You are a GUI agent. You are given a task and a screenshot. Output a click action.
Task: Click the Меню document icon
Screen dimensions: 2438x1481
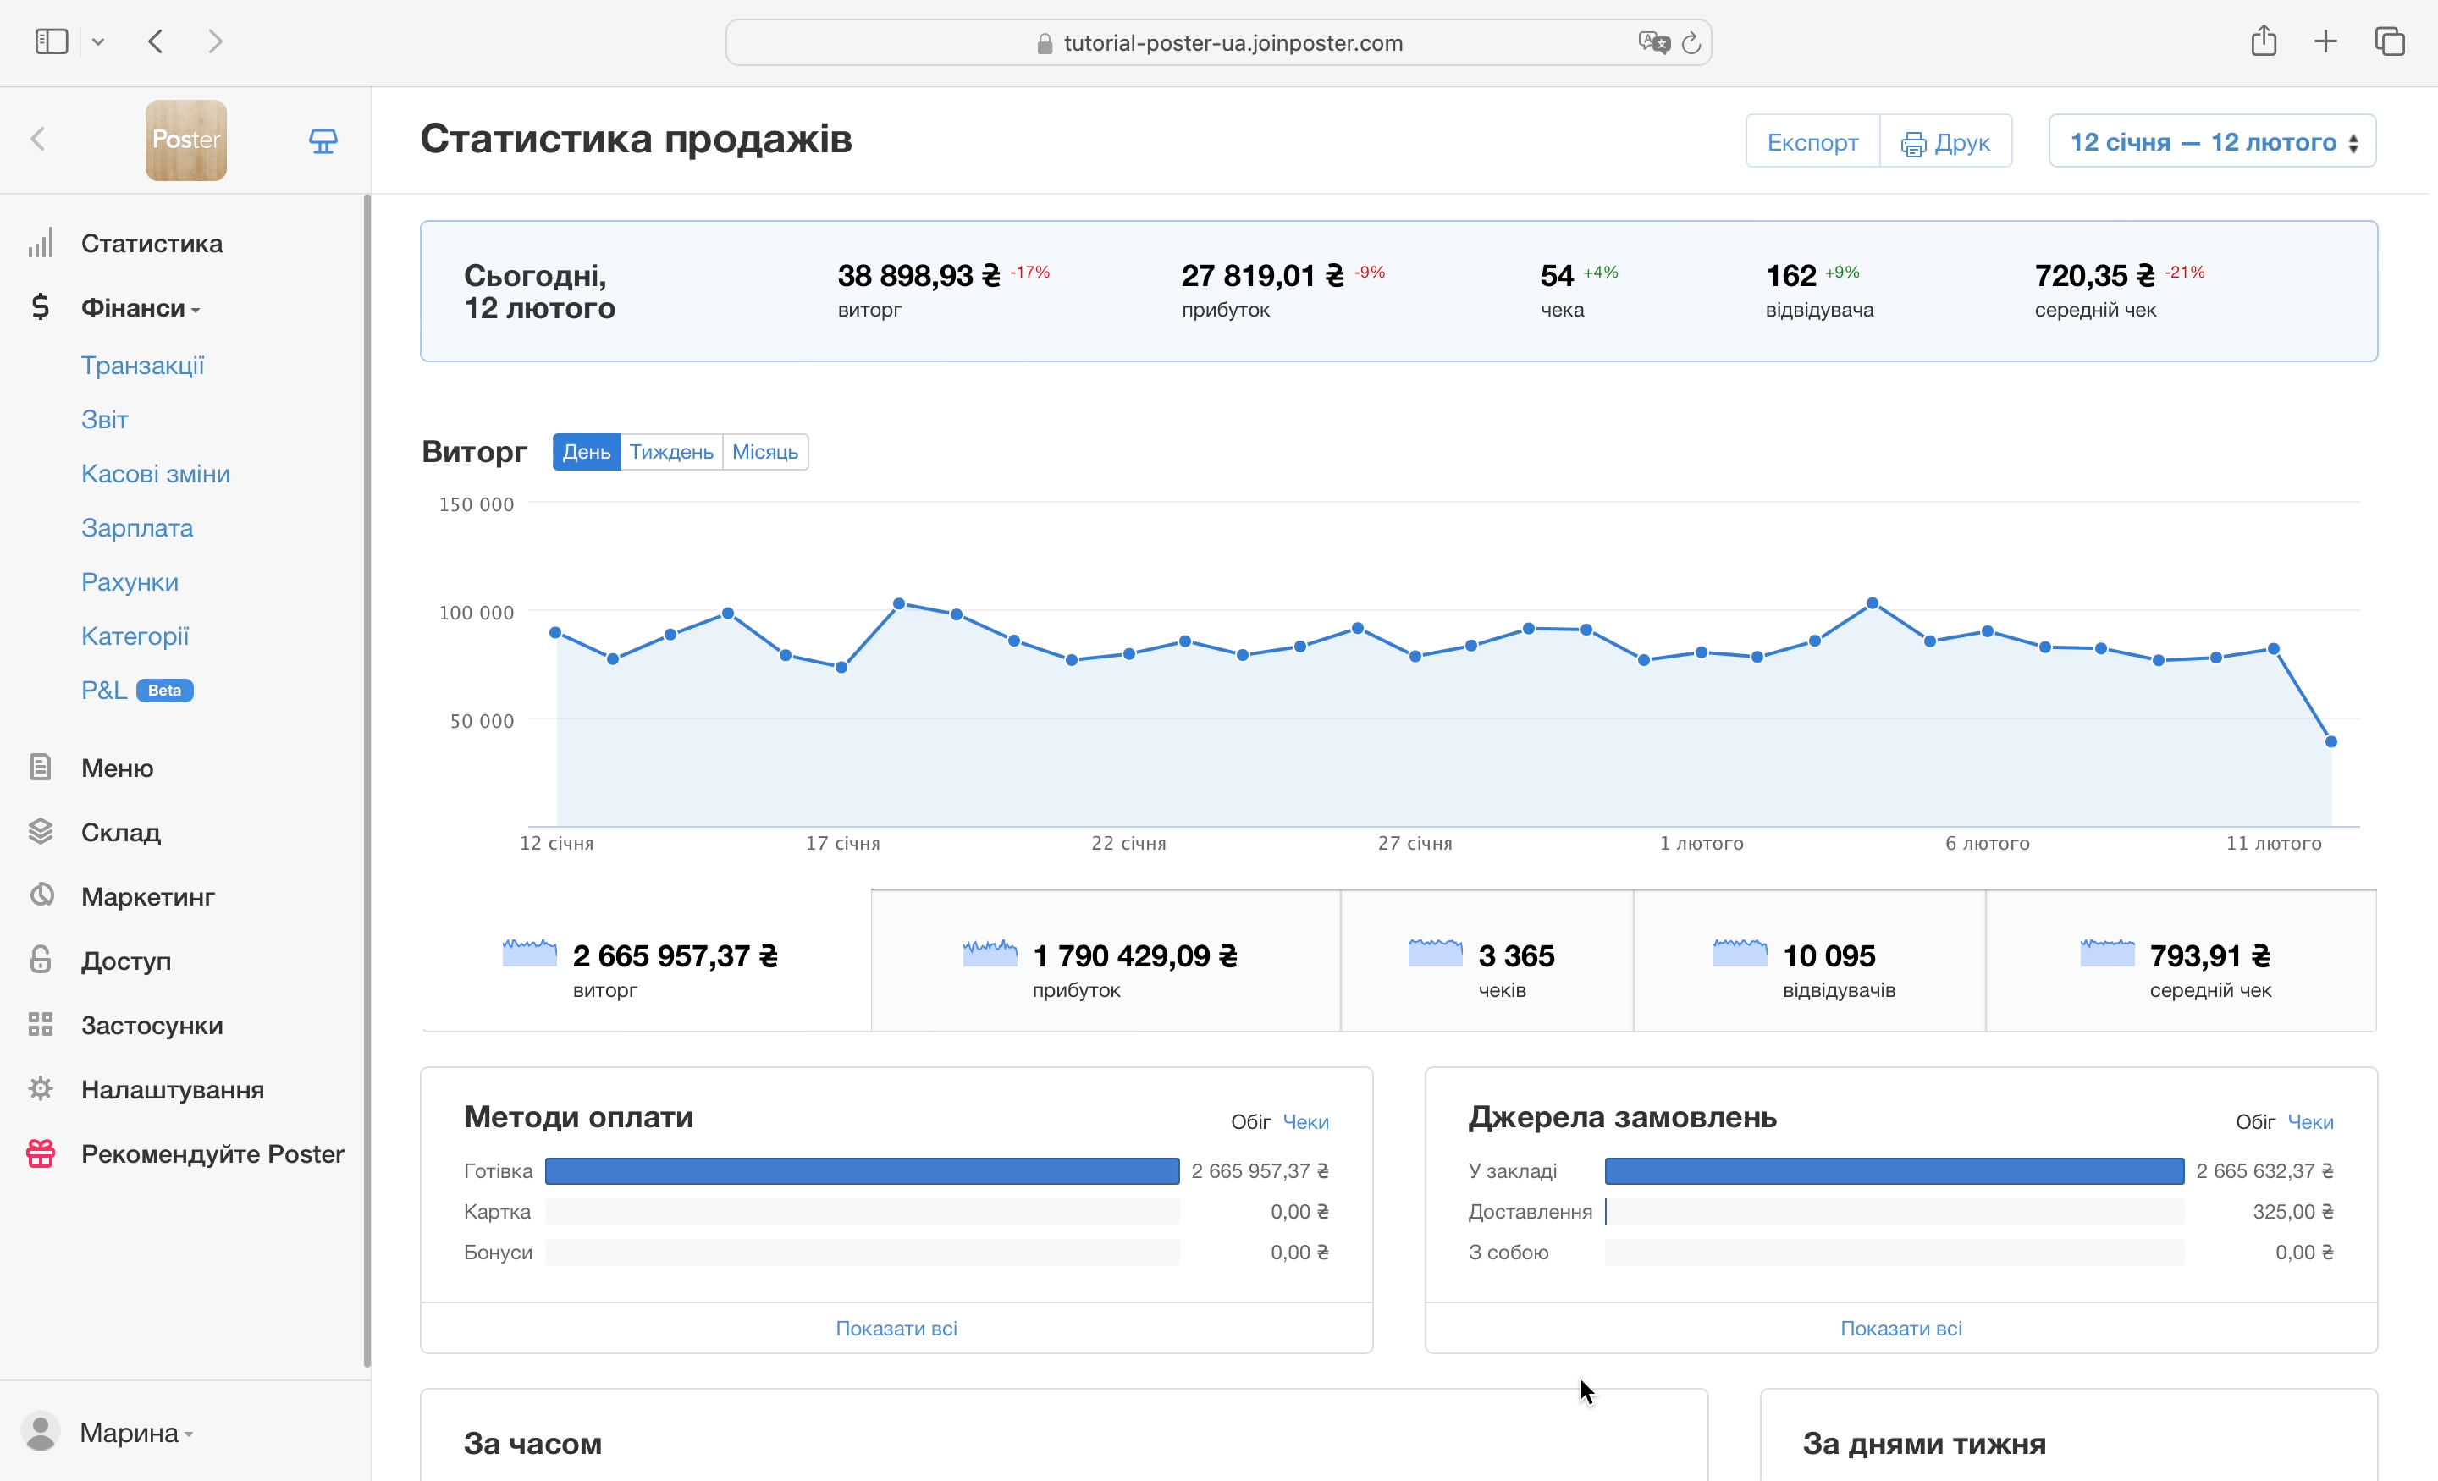pyautogui.click(x=41, y=767)
